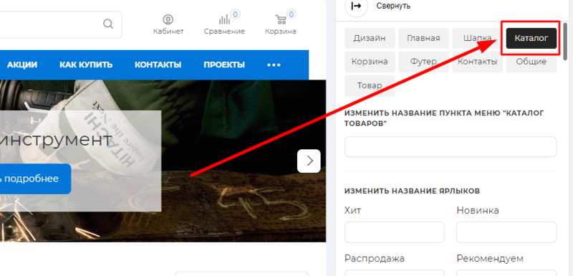Focus the Новинка label input
Viewport: 573px width, 276px height.
click(506, 232)
